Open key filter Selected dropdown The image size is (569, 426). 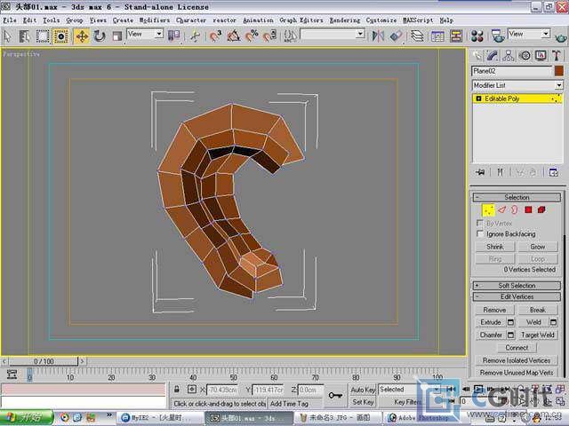[x=409, y=390]
